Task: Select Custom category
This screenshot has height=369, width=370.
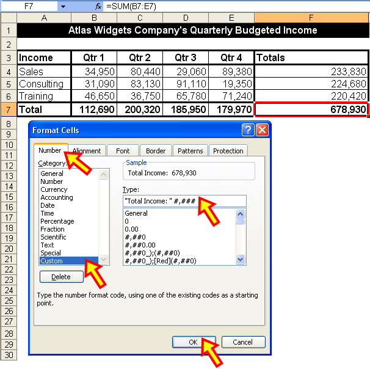Action: pyautogui.click(x=69, y=261)
